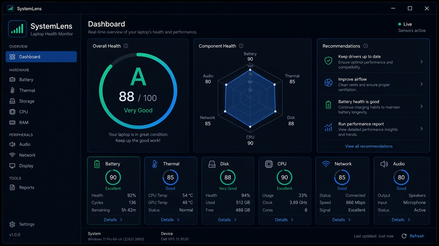View Details for the Disk card

228,220
